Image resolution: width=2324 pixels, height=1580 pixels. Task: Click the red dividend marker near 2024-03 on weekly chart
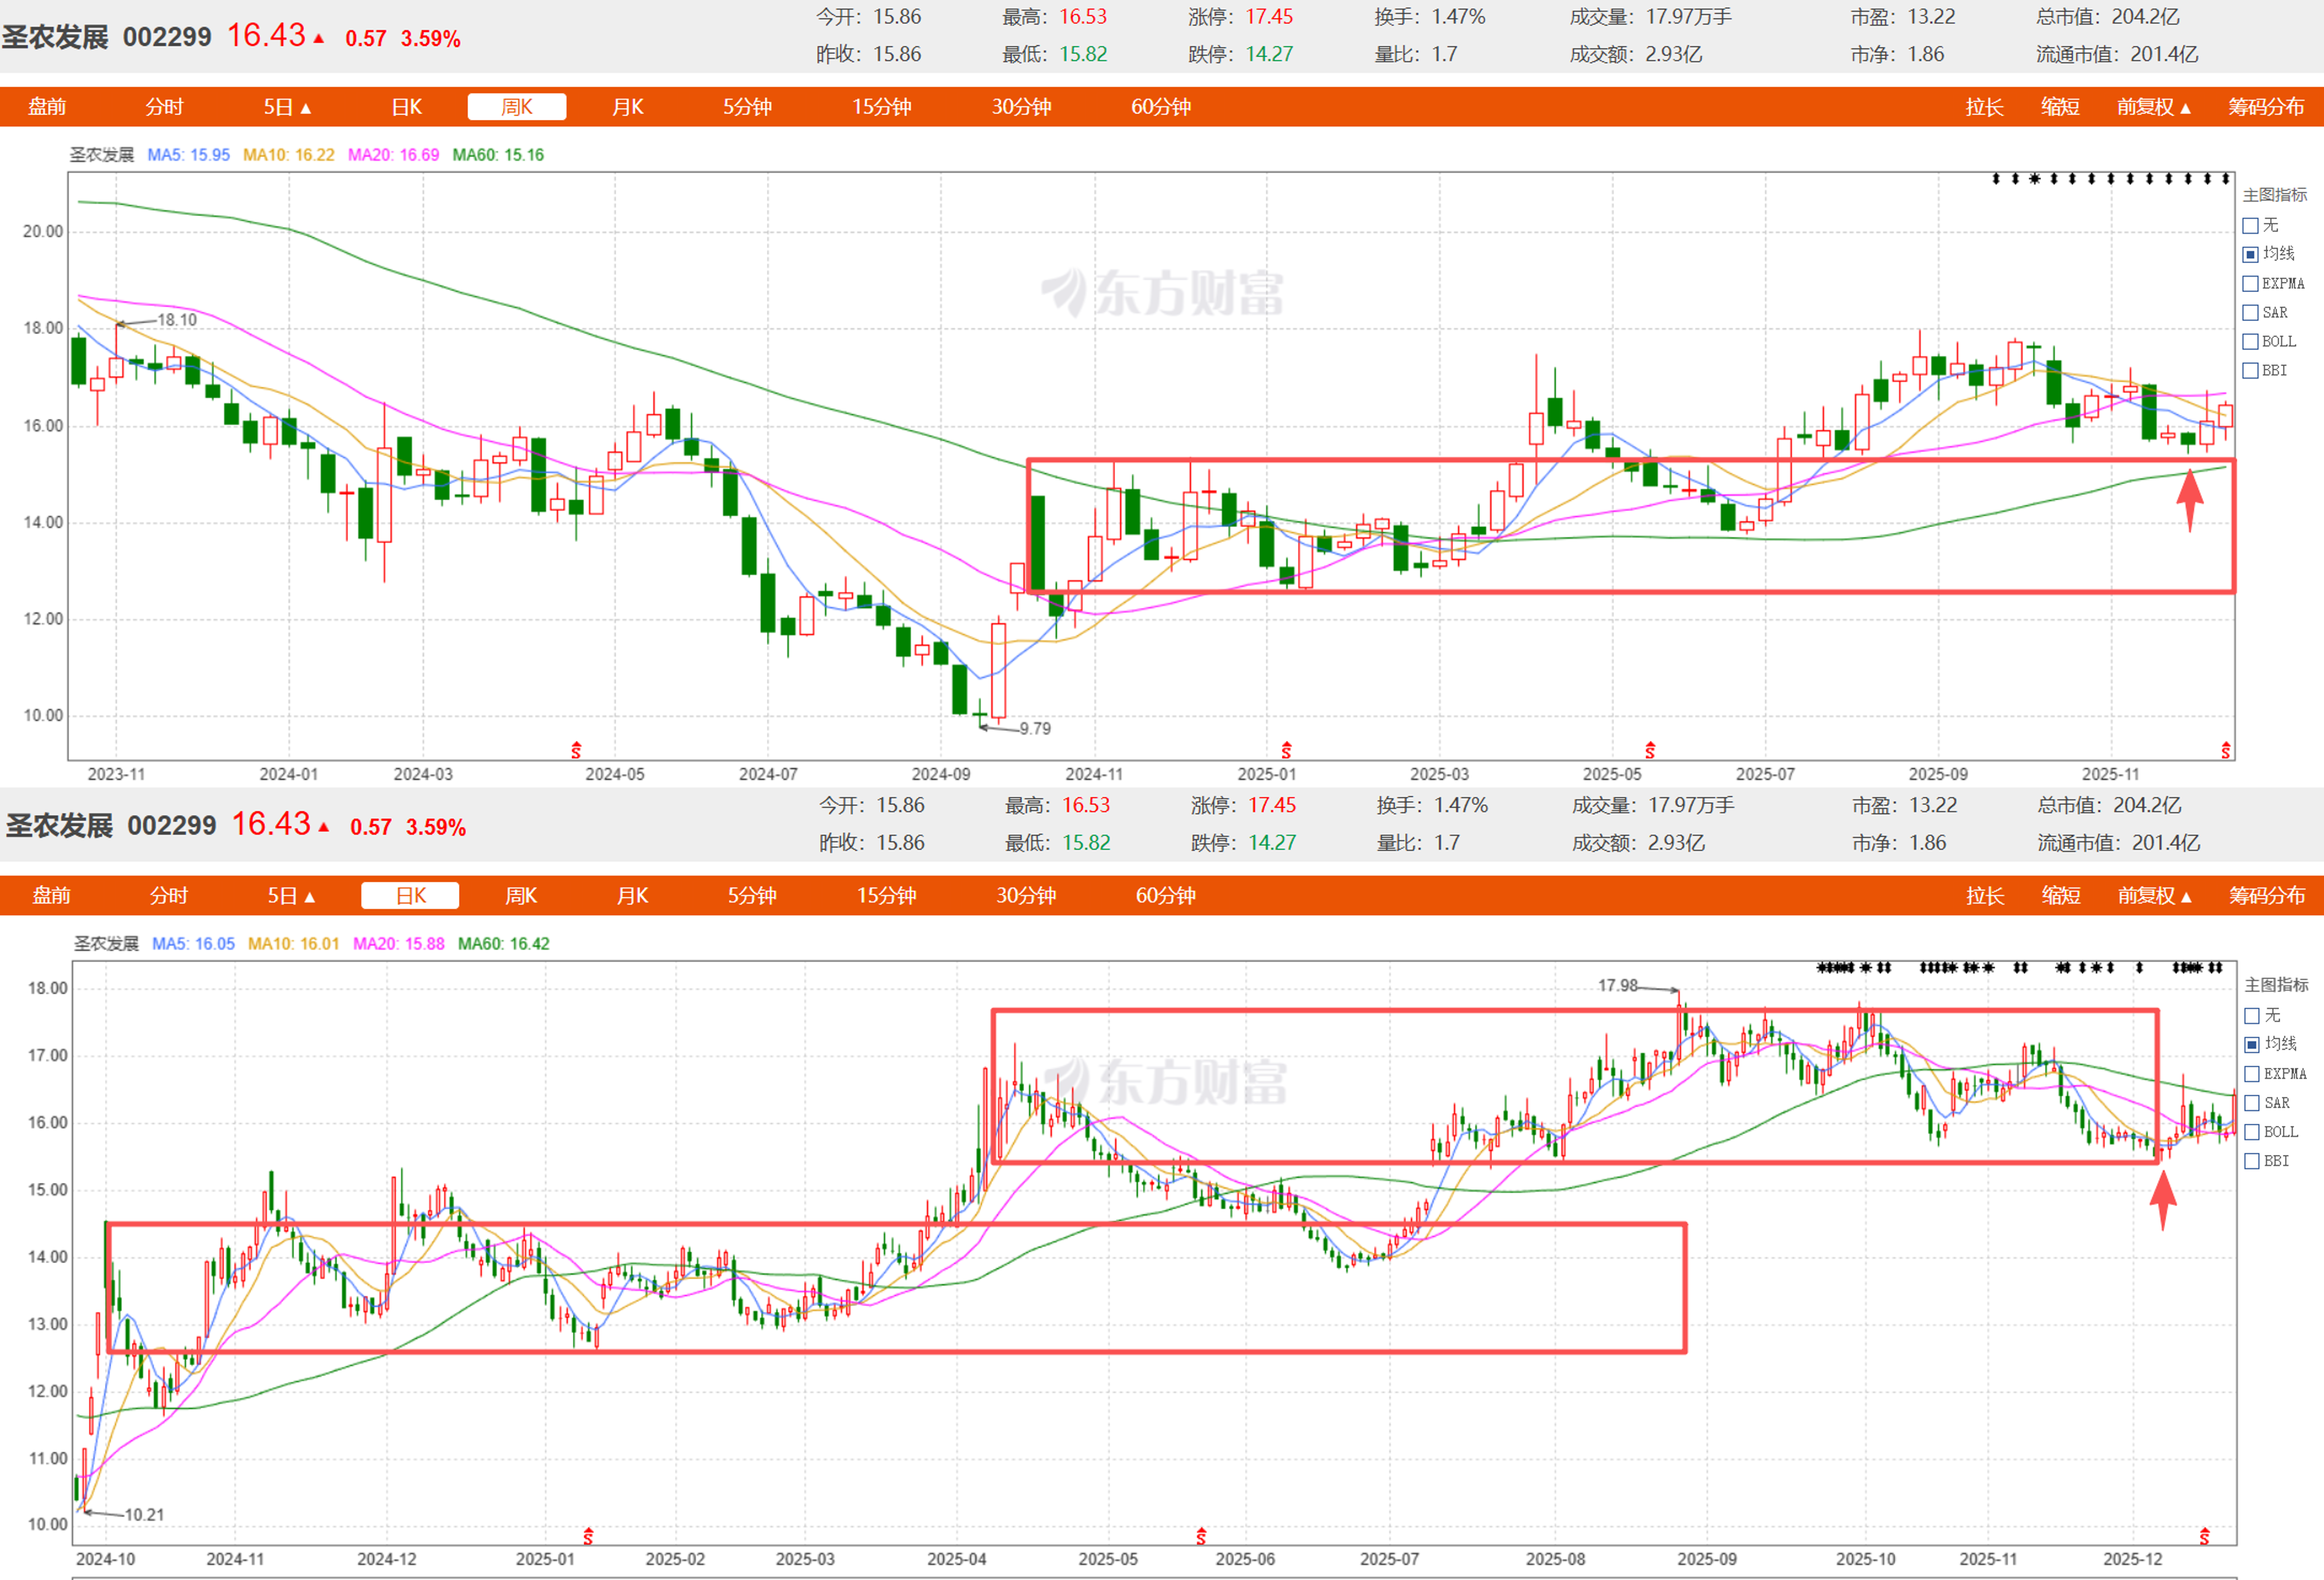(x=576, y=750)
